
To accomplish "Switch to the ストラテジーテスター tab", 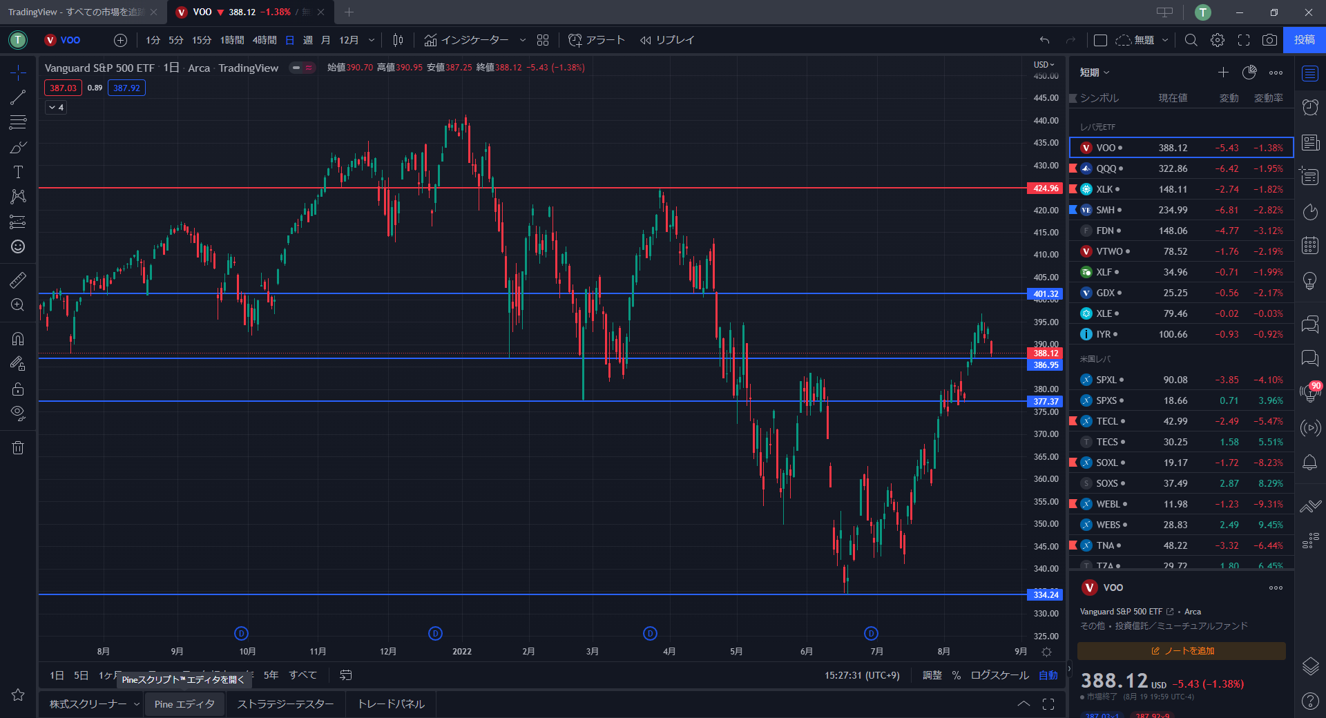I will (285, 704).
